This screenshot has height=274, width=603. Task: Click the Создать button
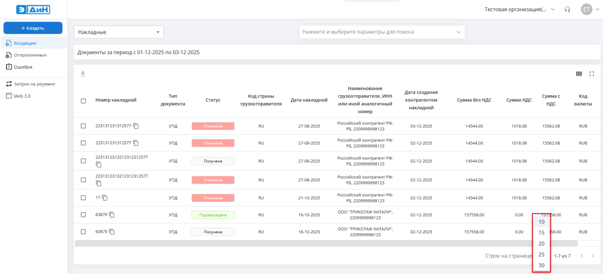point(33,28)
